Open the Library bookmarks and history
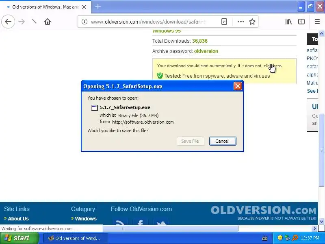The image size is (325, 244). click(x=288, y=22)
